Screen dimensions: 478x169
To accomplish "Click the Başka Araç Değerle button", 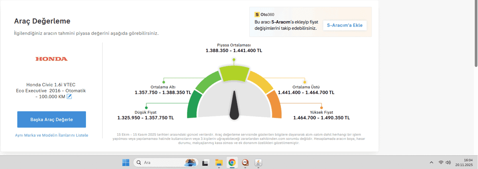I will [51, 119].
